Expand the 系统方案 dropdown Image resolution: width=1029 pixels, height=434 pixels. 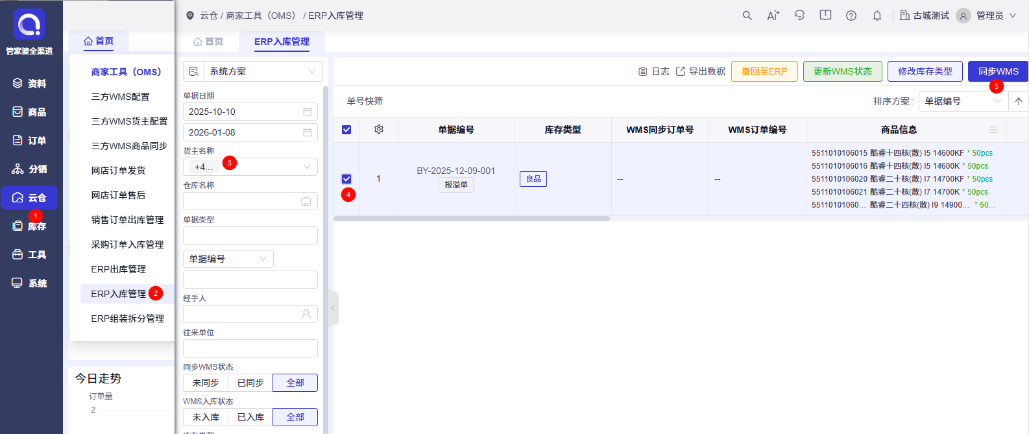click(263, 71)
